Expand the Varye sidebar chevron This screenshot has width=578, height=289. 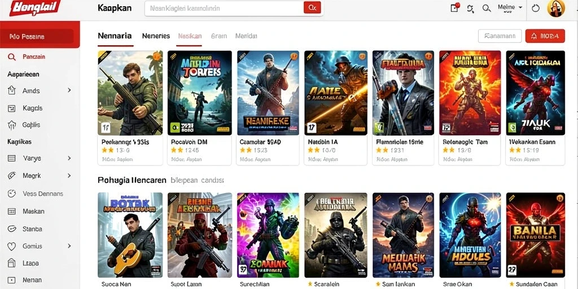[69, 158]
